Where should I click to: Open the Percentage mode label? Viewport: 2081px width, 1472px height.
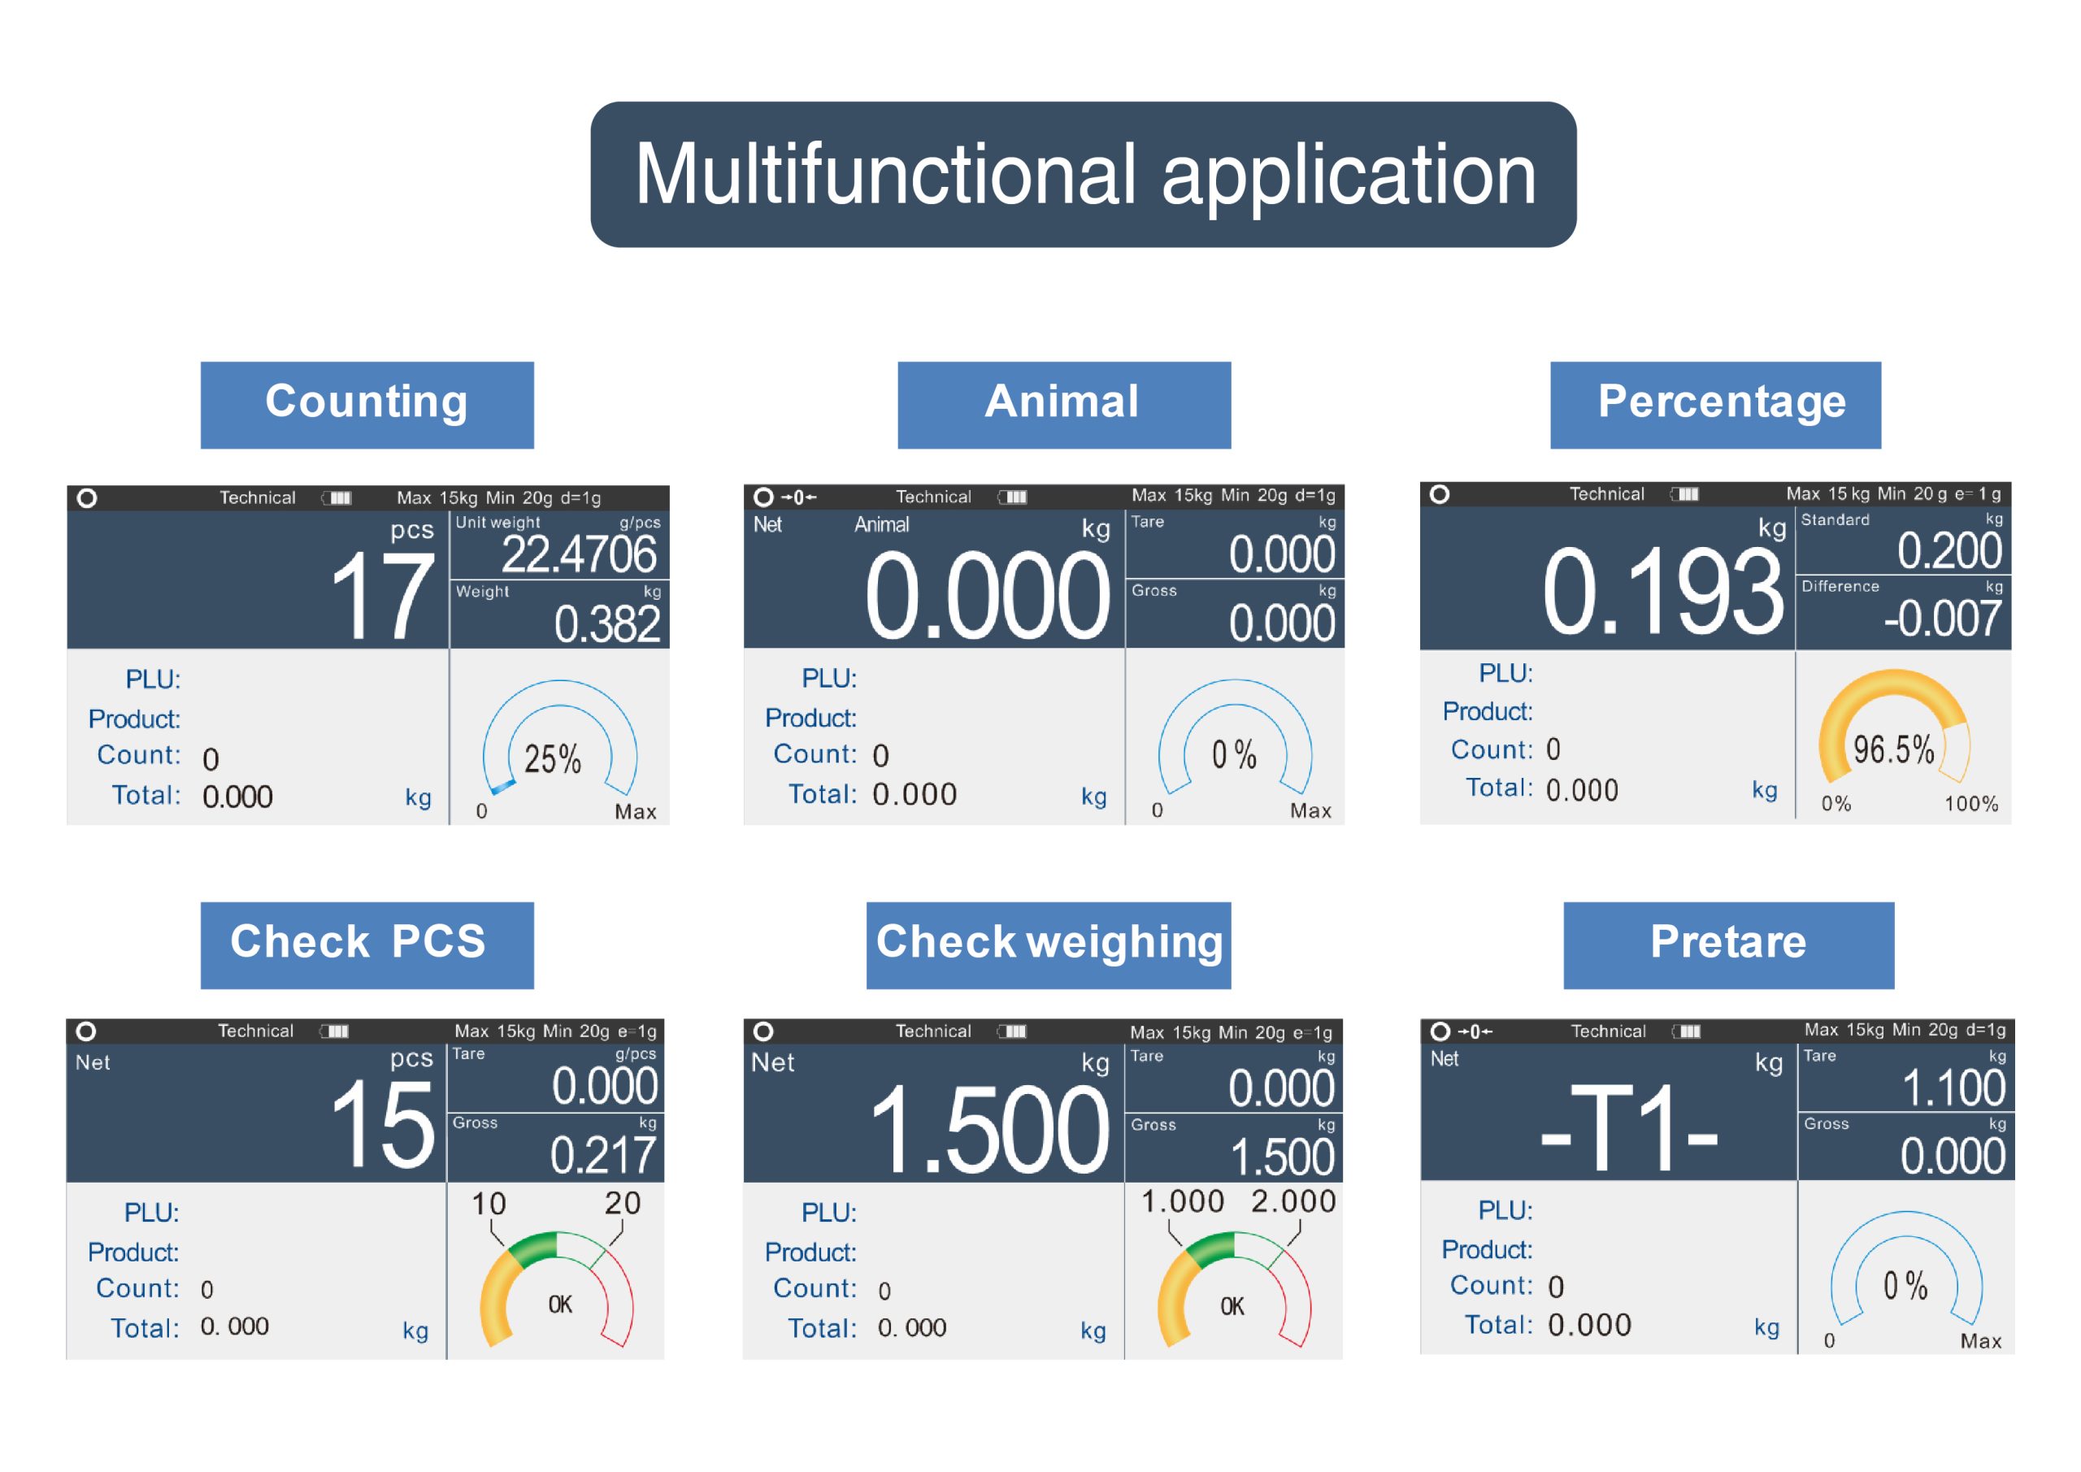[1715, 404]
